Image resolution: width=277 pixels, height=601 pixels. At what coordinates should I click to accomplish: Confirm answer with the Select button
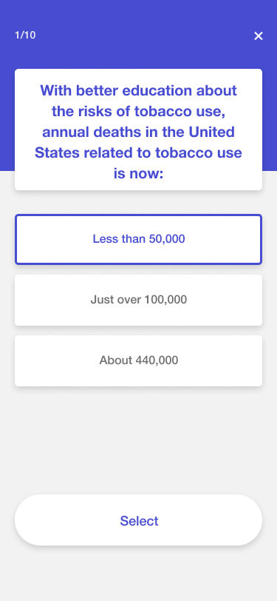(139, 520)
